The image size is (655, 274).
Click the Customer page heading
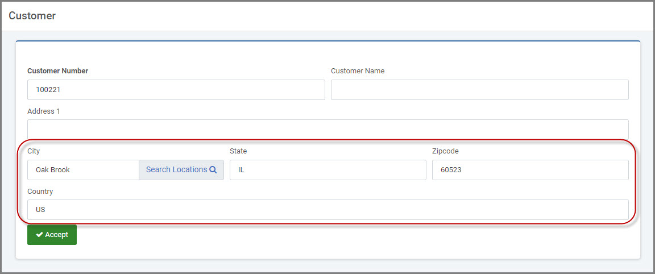32,16
